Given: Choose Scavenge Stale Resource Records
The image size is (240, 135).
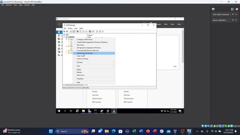Looking at the screenshot, I should (x=94, y=51).
